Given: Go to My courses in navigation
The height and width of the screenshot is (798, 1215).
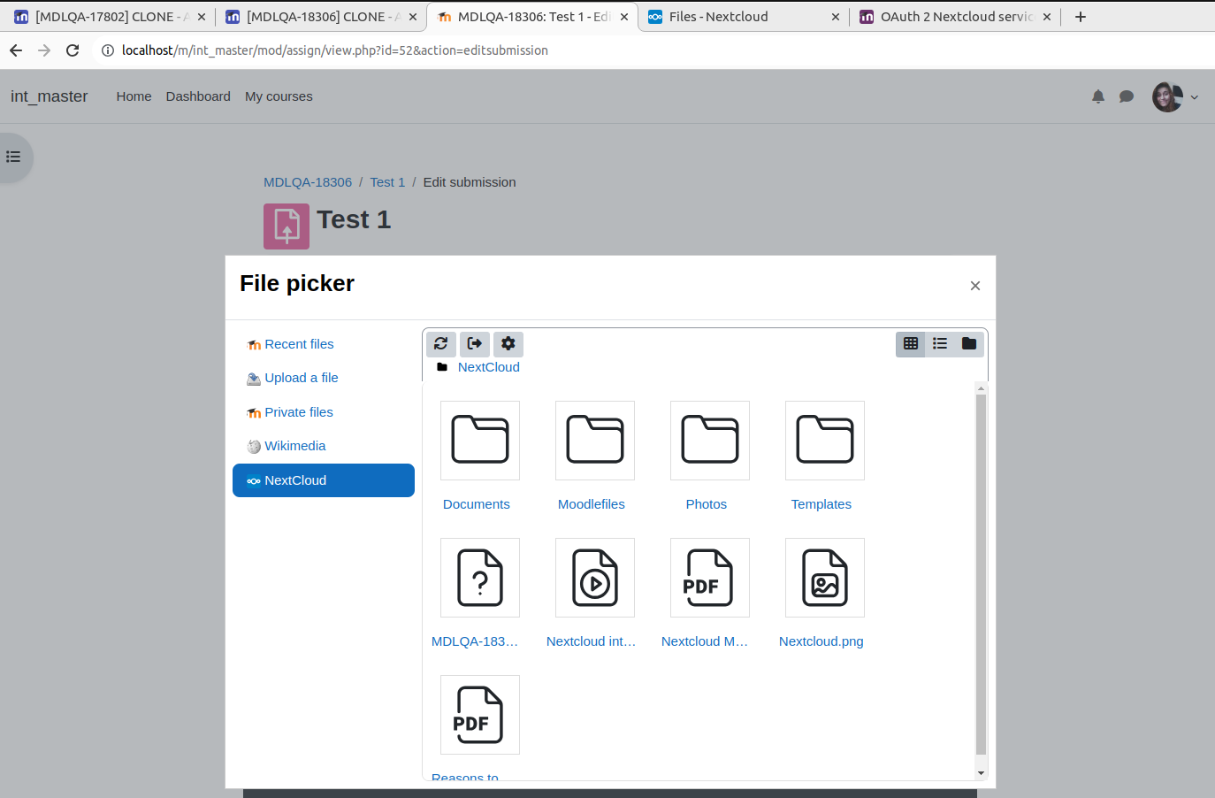Looking at the screenshot, I should tap(279, 96).
